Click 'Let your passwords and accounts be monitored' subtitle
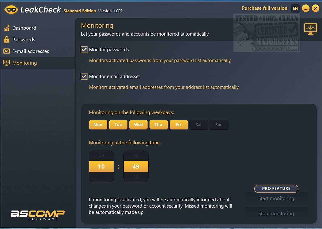322x229 pixels. click(145, 34)
